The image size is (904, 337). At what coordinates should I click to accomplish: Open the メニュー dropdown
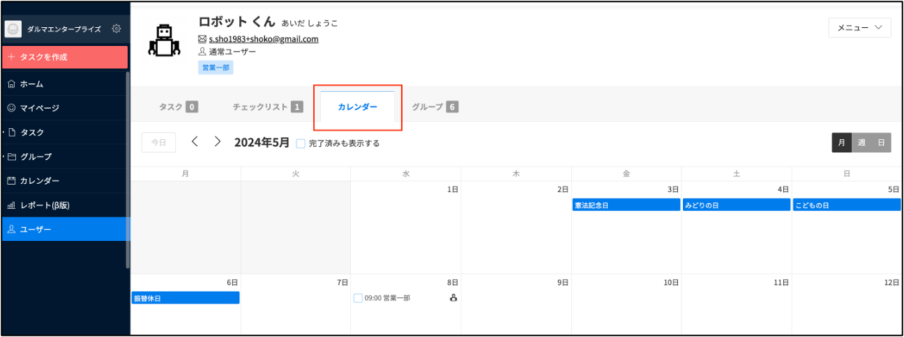[859, 28]
